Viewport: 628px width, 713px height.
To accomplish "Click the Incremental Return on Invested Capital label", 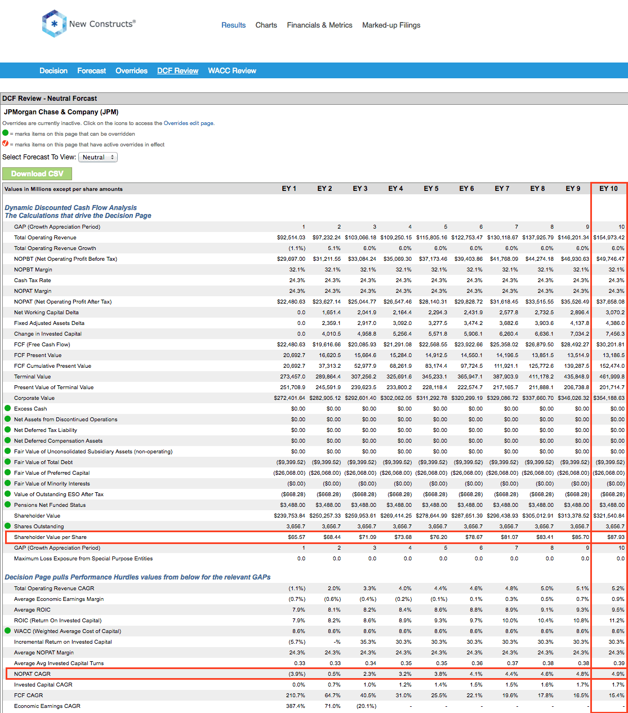I will tap(63, 641).
